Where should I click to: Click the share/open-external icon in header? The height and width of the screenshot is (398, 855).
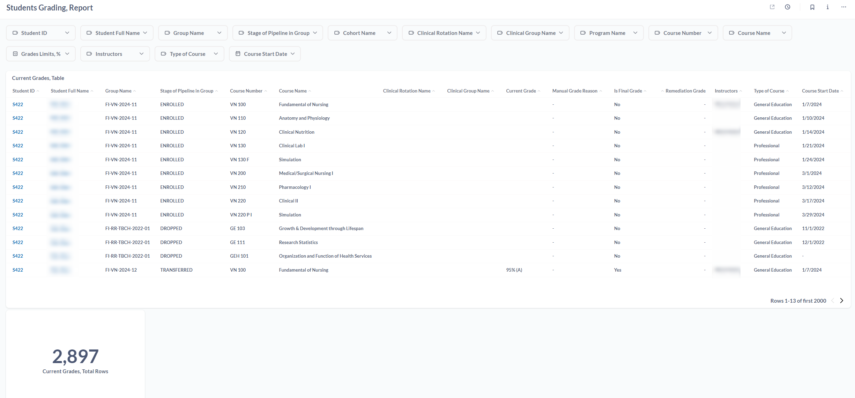pos(772,7)
